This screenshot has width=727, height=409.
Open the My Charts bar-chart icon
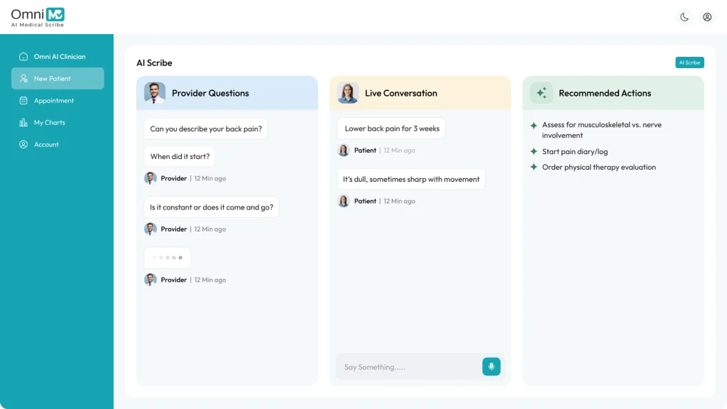(x=24, y=122)
